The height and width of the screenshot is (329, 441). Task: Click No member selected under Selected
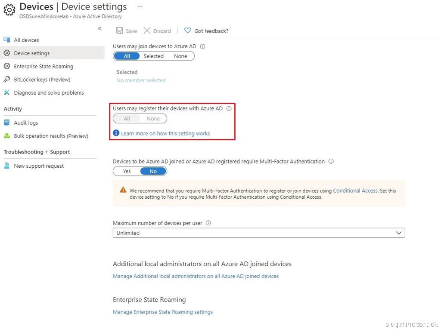pos(141,80)
